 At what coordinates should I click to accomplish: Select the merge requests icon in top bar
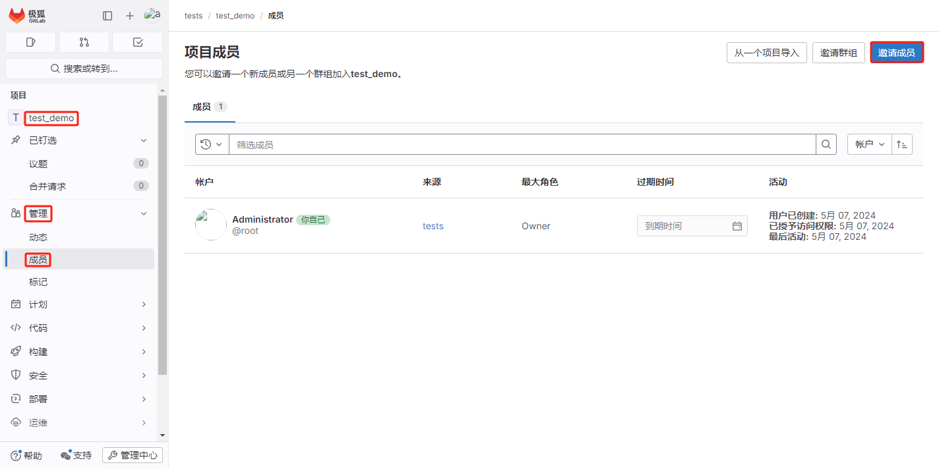tap(84, 41)
